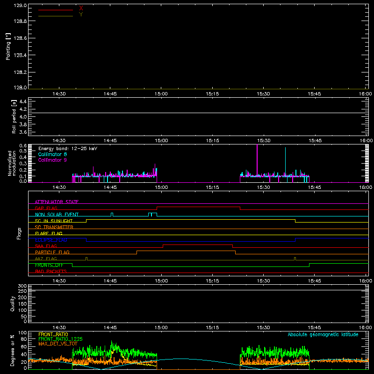Click the 150 tick on Quality axis
Image resolution: width=374 pixels, height=374 pixels.
(22, 304)
